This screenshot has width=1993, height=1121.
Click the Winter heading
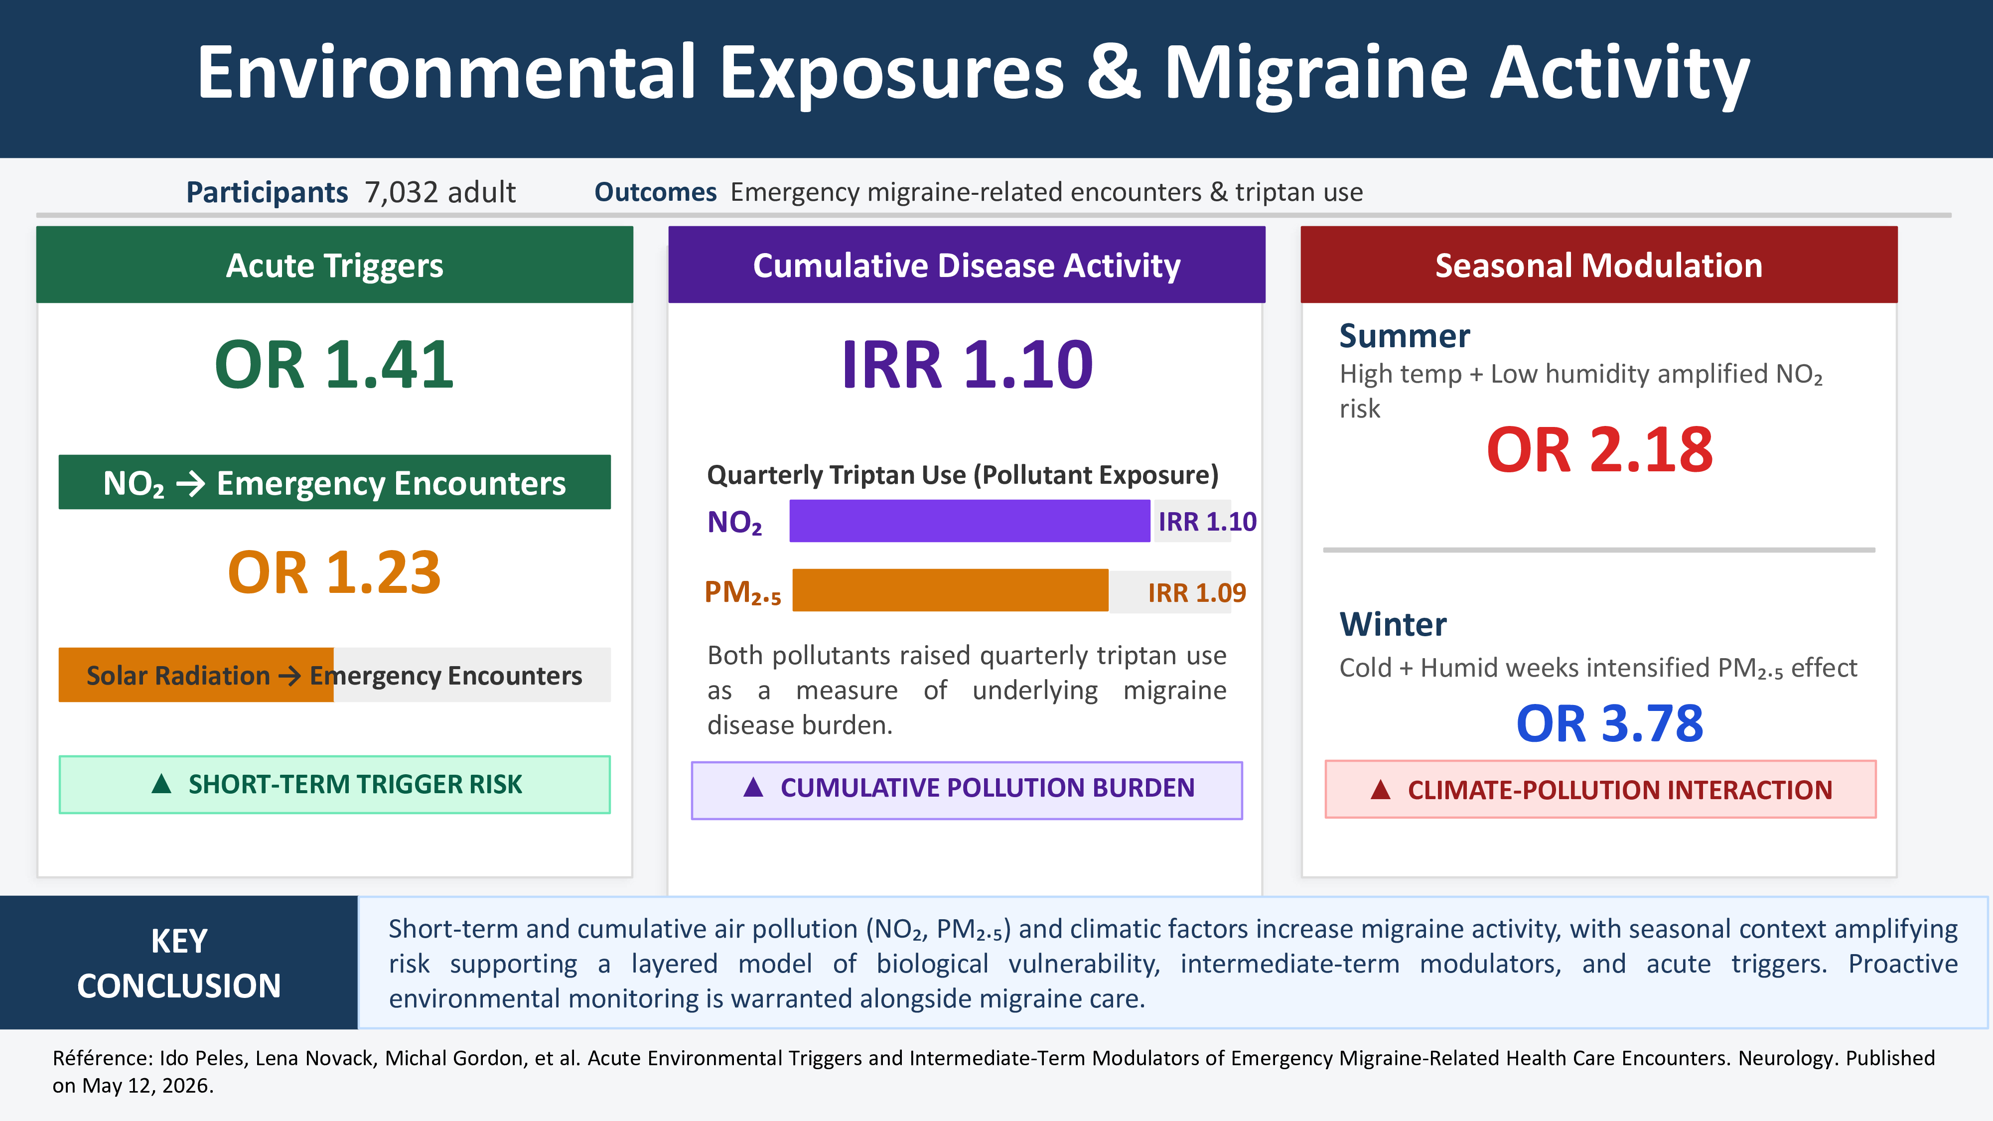1393,624
